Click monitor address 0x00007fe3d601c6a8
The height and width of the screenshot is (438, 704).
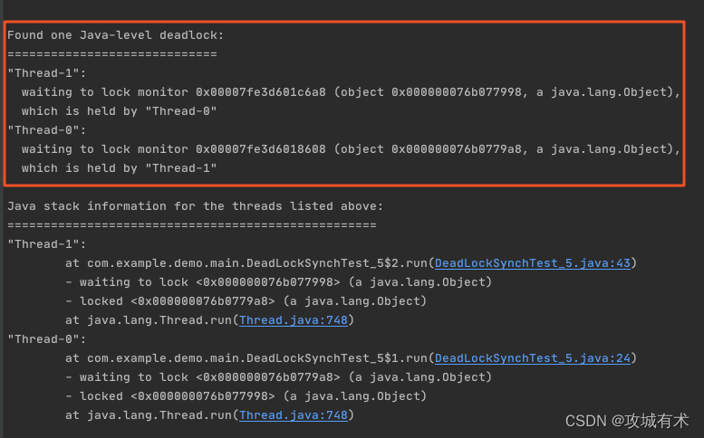(261, 92)
